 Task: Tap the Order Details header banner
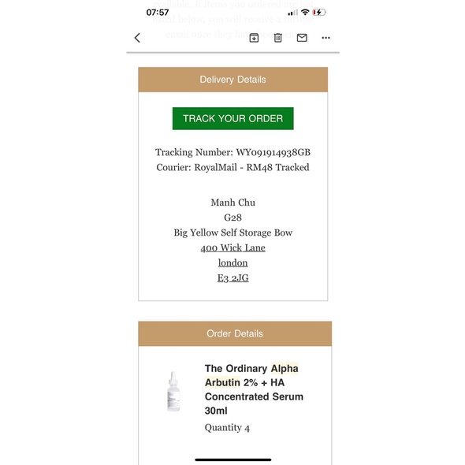[235, 333]
